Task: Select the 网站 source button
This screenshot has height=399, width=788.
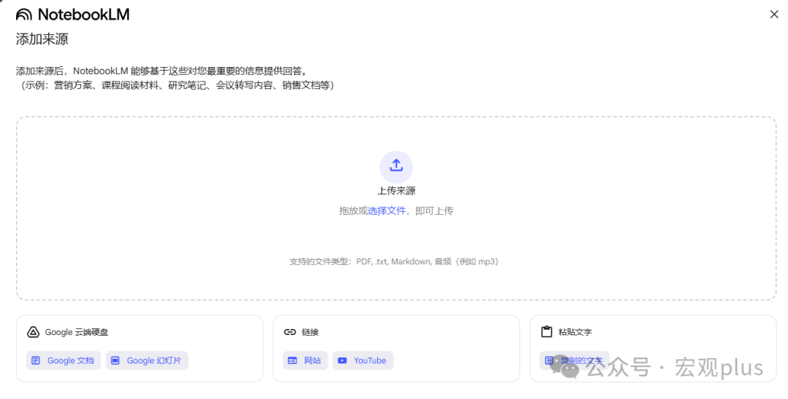Action: pos(305,360)
